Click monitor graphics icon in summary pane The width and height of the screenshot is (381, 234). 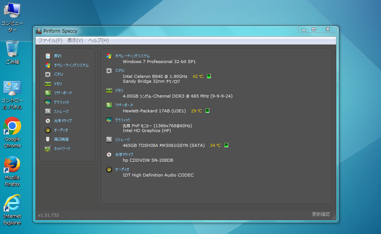coord(109,120)
